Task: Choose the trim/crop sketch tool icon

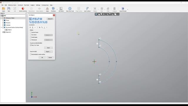Action: (x=36, y=19)
